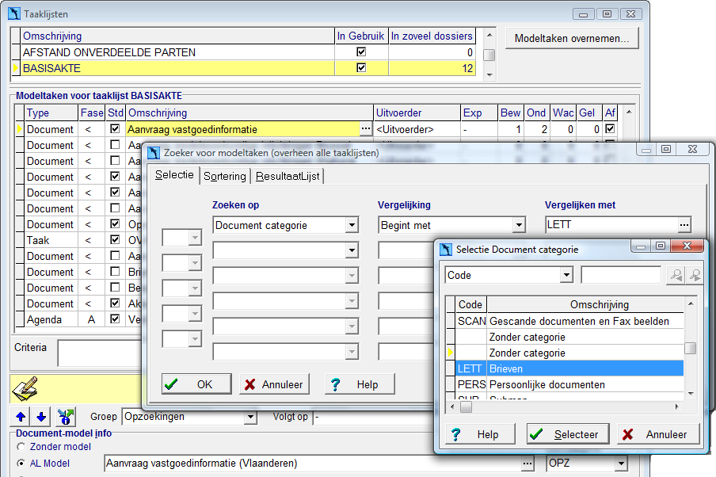Click scroll-down arrow of the taaklijsten list
This screenshot has height=477, width=716.
[489, 74]
